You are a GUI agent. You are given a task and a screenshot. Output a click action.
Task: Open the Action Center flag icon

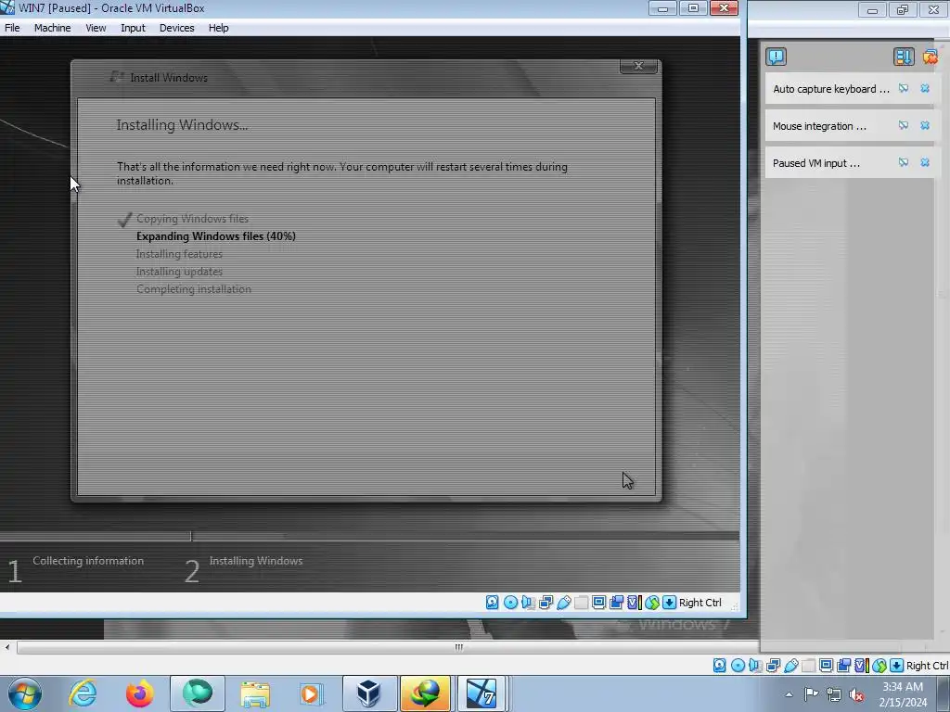coord(811,693)
